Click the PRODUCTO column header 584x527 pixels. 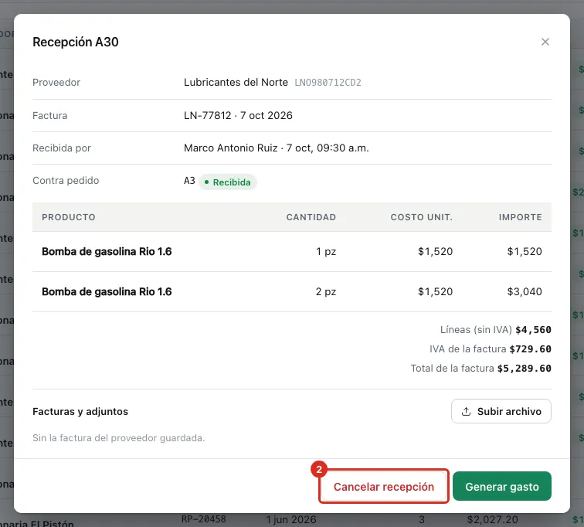pos(69,217)
